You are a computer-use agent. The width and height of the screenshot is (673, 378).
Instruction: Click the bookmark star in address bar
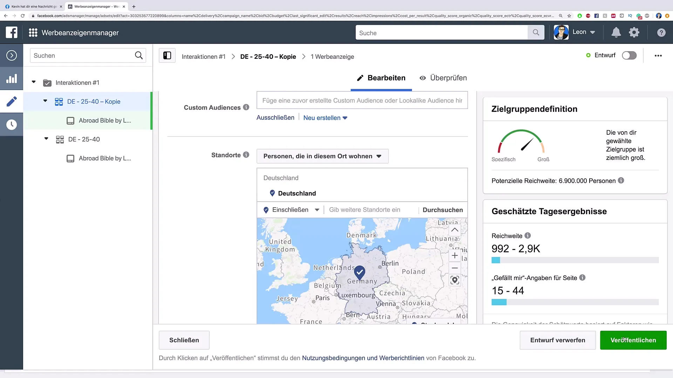click(569, 16)
